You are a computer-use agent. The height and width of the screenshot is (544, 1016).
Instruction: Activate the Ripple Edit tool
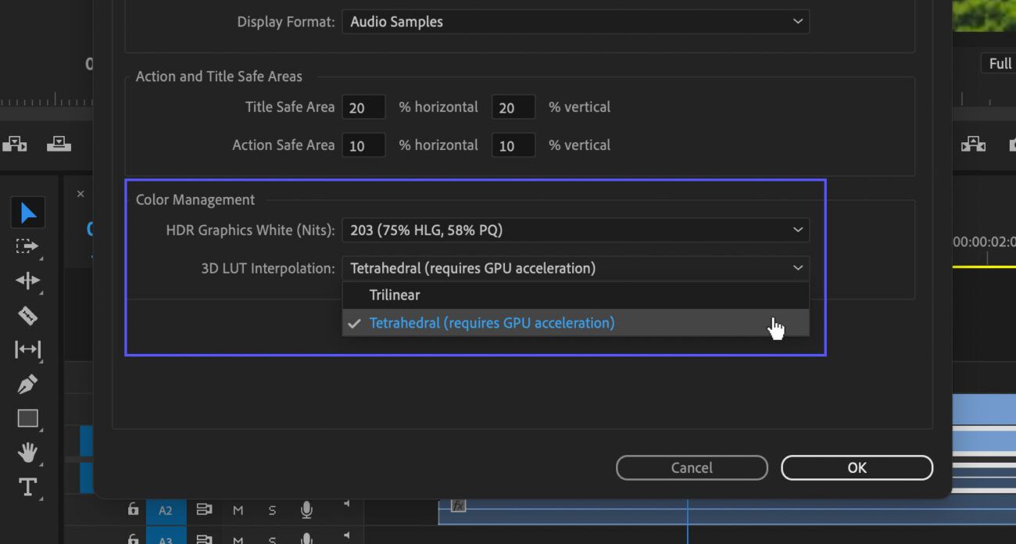(27, 281)
